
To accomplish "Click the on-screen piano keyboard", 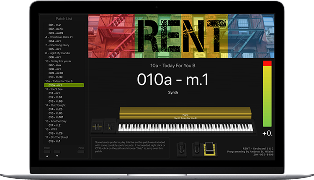I will pos(185,127).
